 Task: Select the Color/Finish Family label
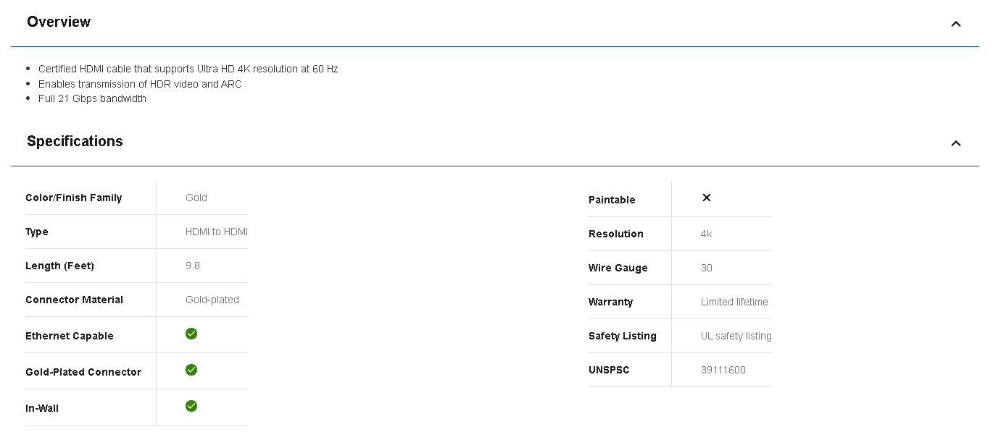73,198
